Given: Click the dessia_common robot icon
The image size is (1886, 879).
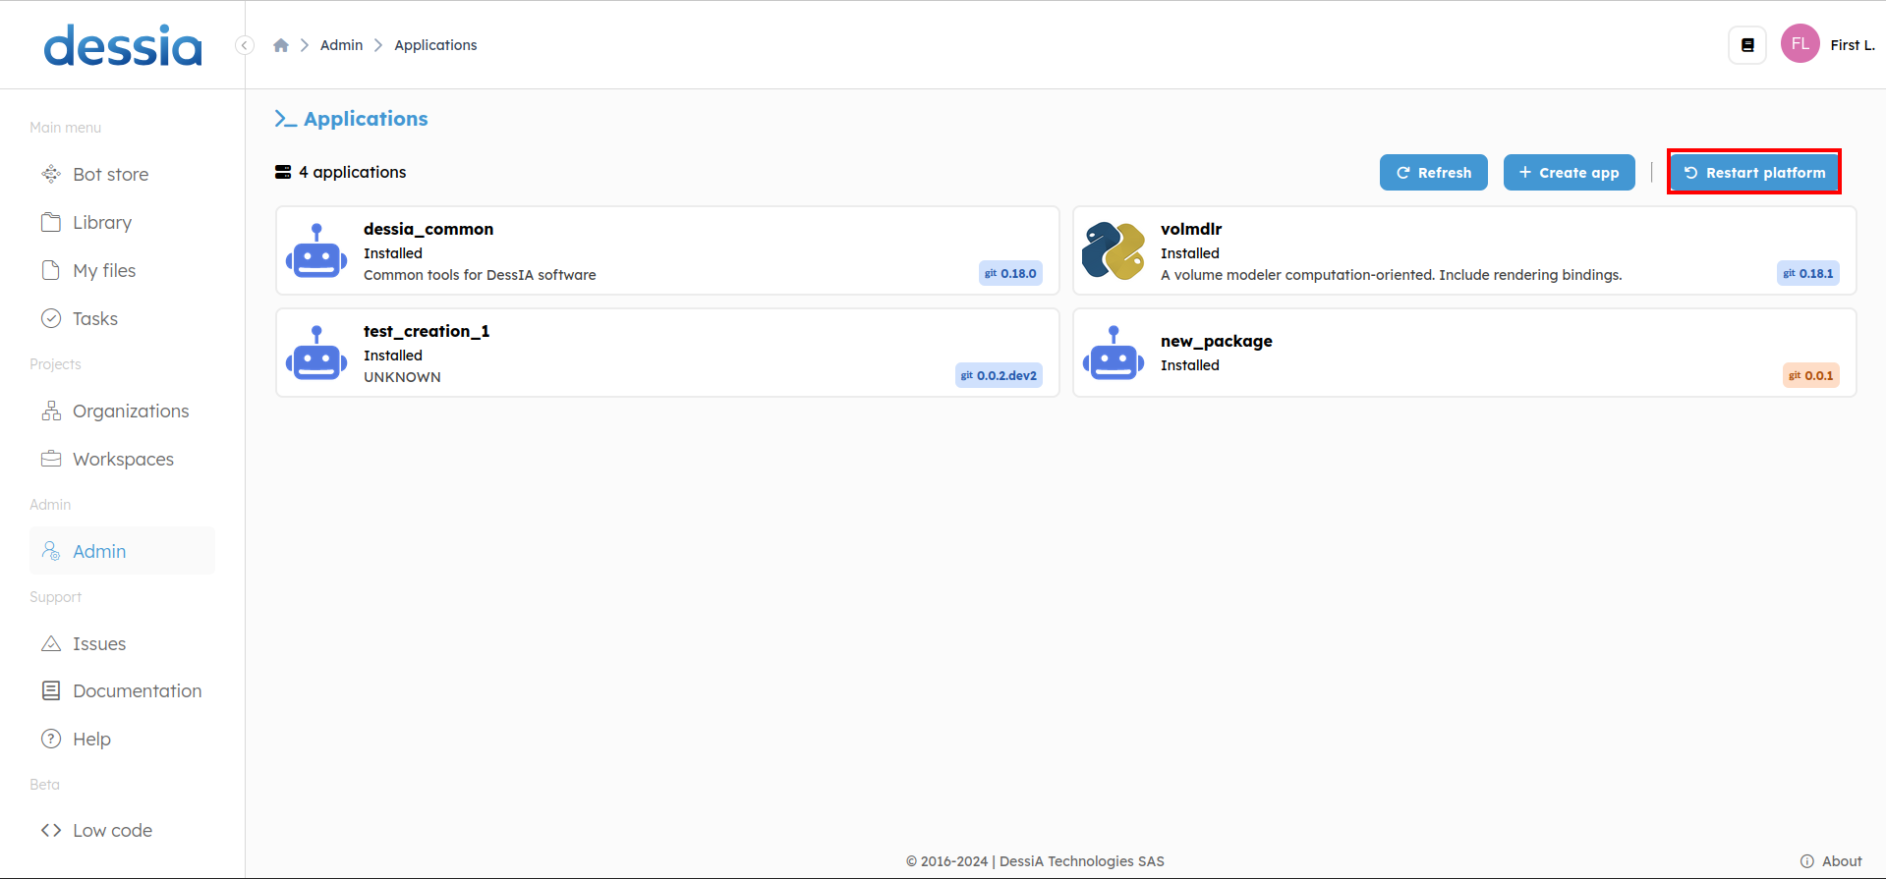Looking at the screenshot, I should [x=316, y=250].
